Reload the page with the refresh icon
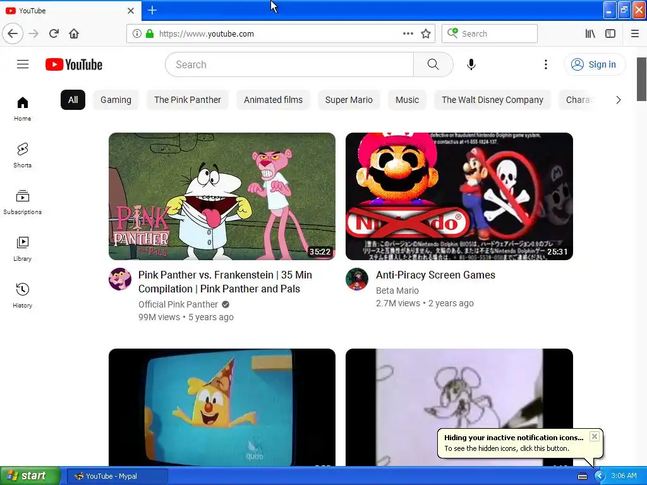 point(54,34)
